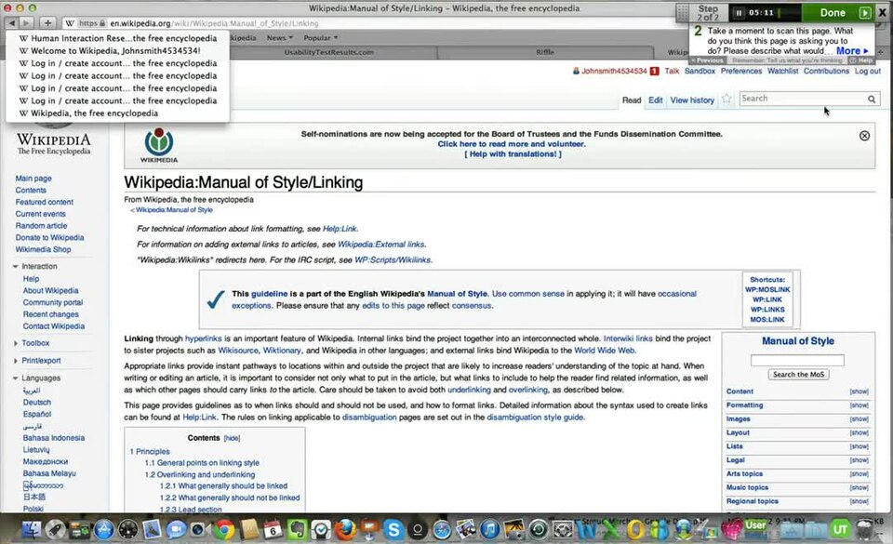
Task: Click the Log out link
Action: tap(867, 71)
